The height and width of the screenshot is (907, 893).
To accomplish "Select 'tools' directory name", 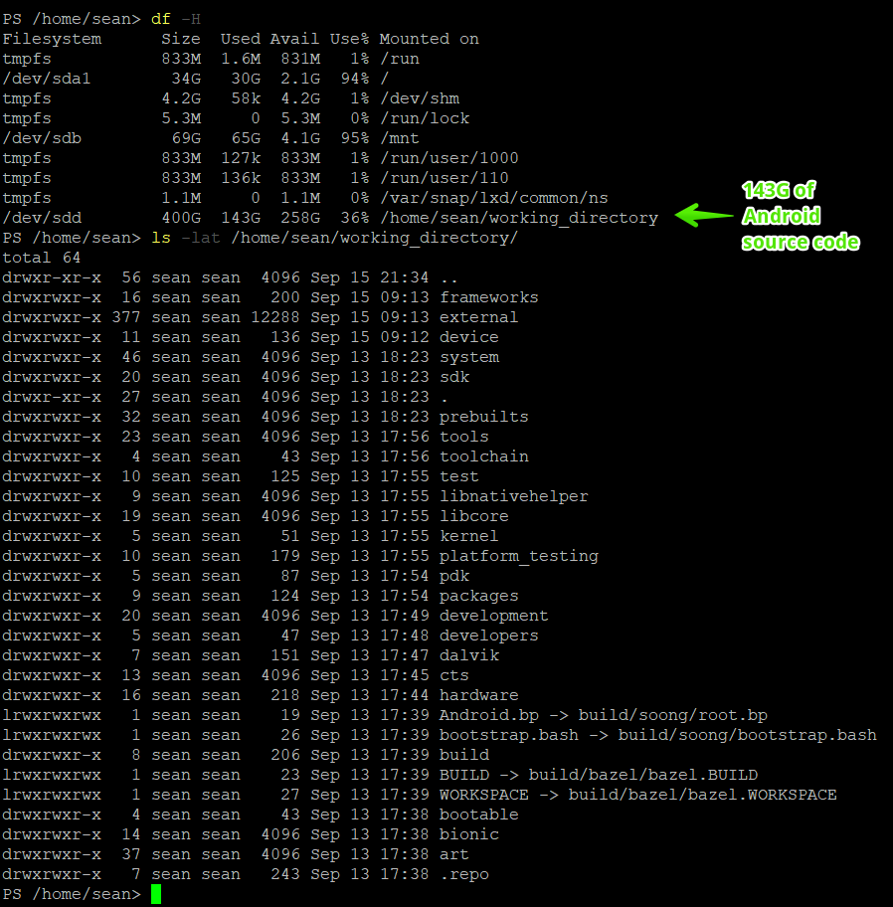I will [463, 437].
